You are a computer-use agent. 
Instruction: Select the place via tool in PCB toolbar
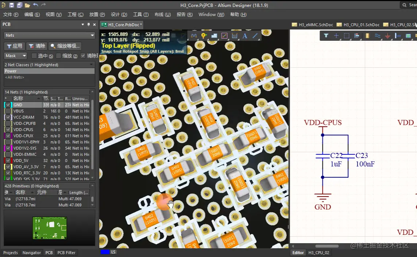[204, 36]
